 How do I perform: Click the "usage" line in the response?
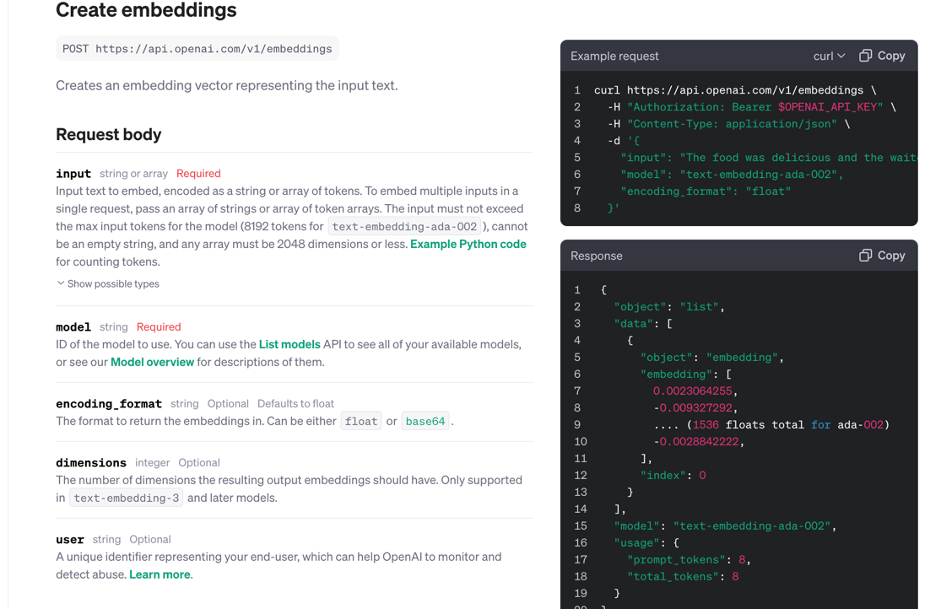pyautogui.click(x=646, y=543)
